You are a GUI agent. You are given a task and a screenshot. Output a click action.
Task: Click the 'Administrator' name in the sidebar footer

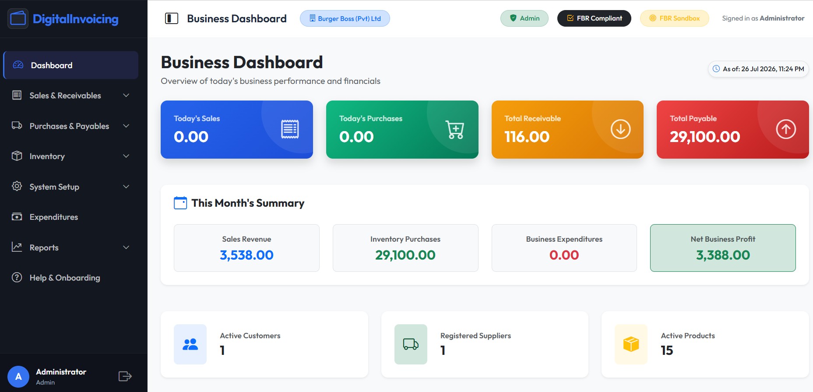tap(61, 372)
